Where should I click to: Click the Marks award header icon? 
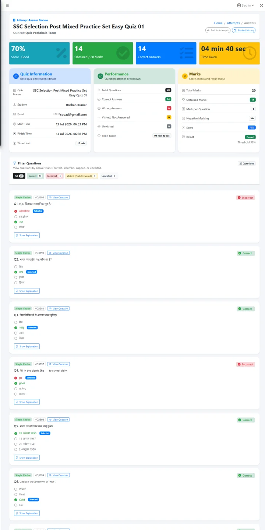pos(185,76)
